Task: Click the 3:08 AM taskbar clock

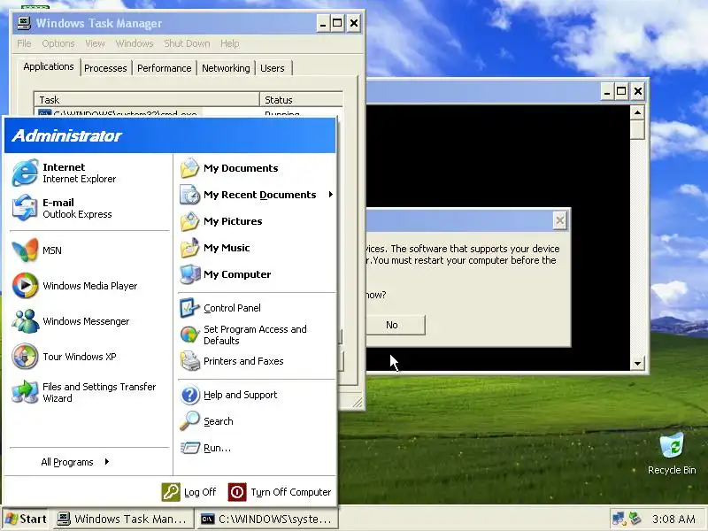Action: tap(673, 519)
